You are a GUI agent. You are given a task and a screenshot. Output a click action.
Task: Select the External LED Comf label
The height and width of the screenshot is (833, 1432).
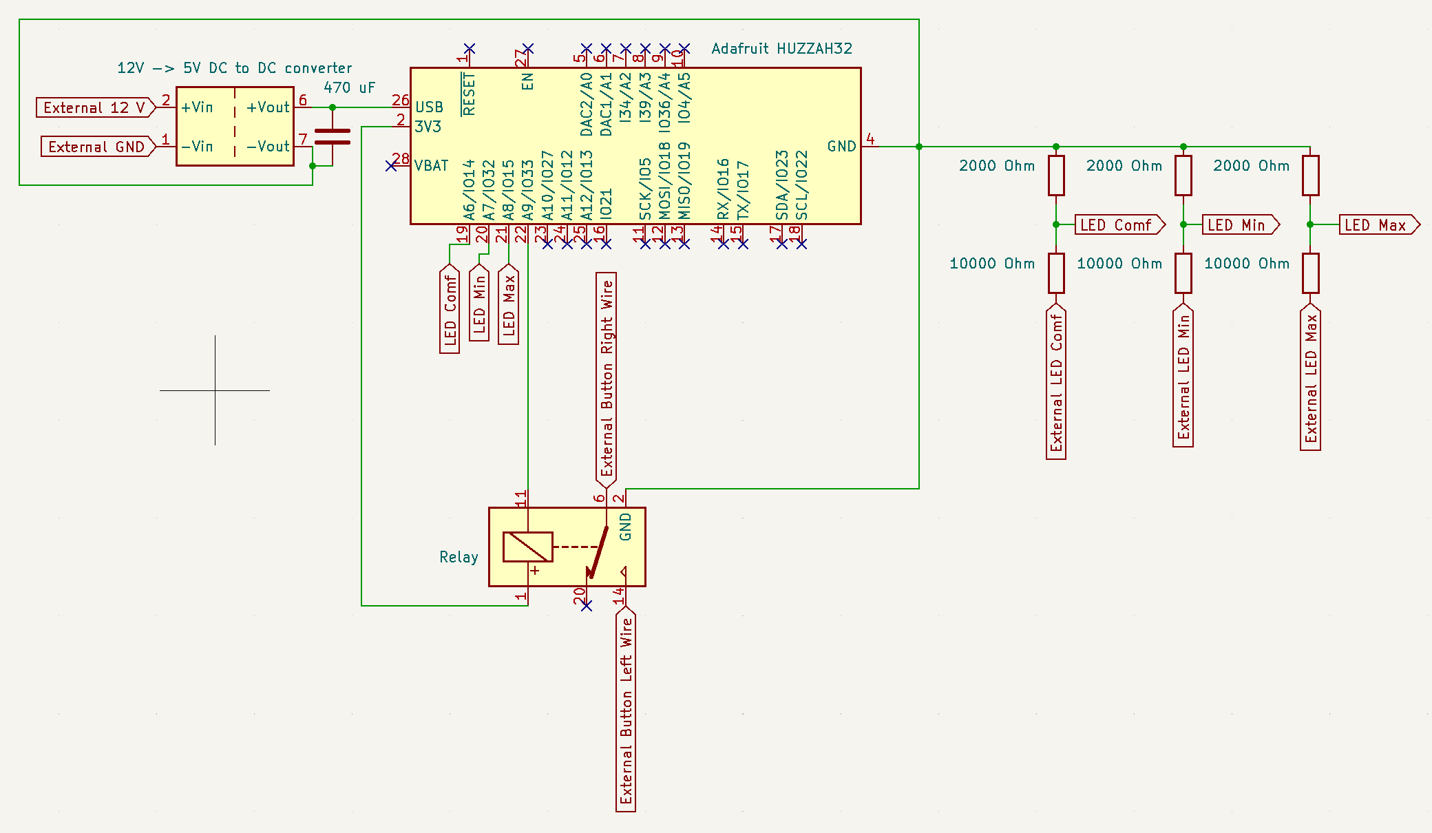pyautogui.click(x=1056, y=381)
